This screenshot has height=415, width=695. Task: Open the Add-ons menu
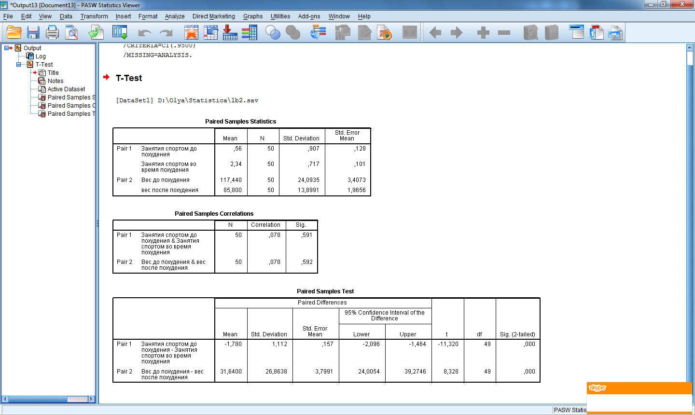[309, 16]
